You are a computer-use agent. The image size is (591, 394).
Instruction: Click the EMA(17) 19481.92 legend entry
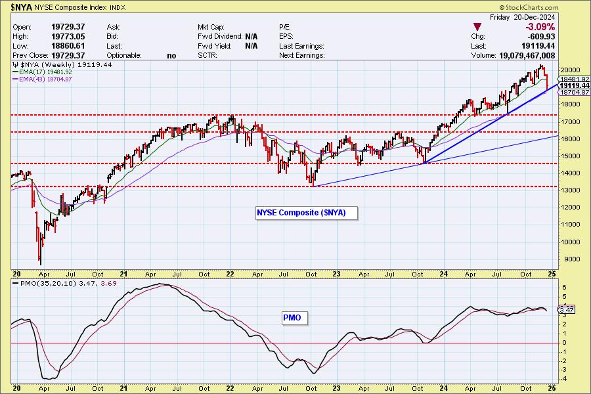coord(42,72)
